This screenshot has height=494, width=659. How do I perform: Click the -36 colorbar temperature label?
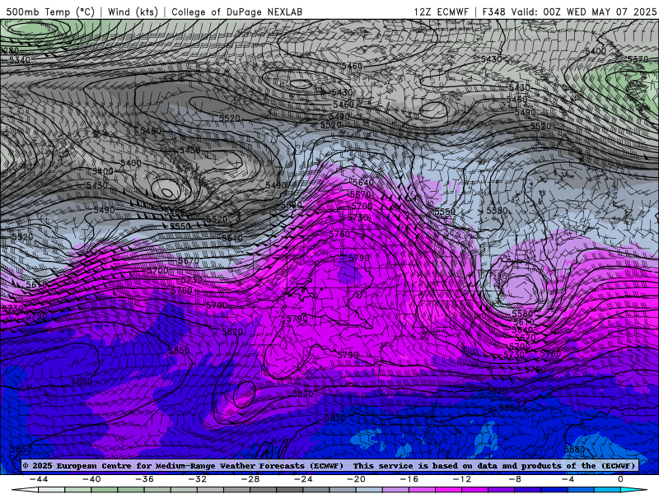[144, 479]
